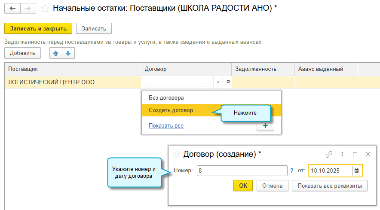
Task: Move row up with arrow button
Action: 55,53
